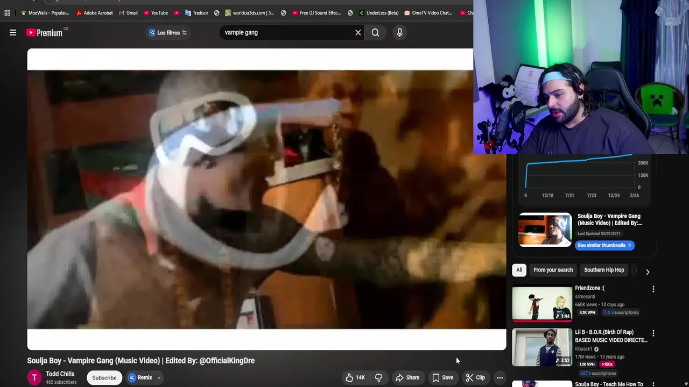Open the worldcia3ds.com bookmark
689x387 pixels.
pyautogui.click(x=250, y=13)
